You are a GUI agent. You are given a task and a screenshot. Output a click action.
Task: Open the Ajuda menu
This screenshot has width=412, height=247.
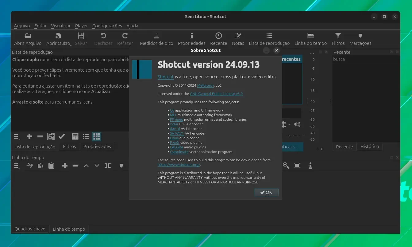(132, 26)
